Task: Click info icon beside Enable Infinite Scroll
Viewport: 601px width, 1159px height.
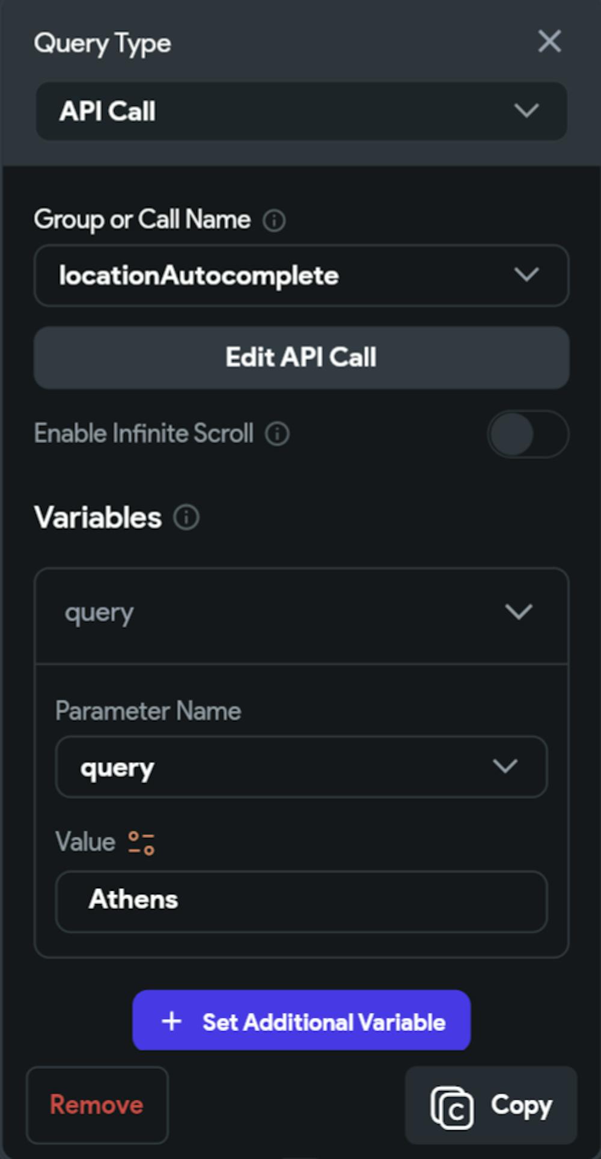Action: (x=278, y=434)
